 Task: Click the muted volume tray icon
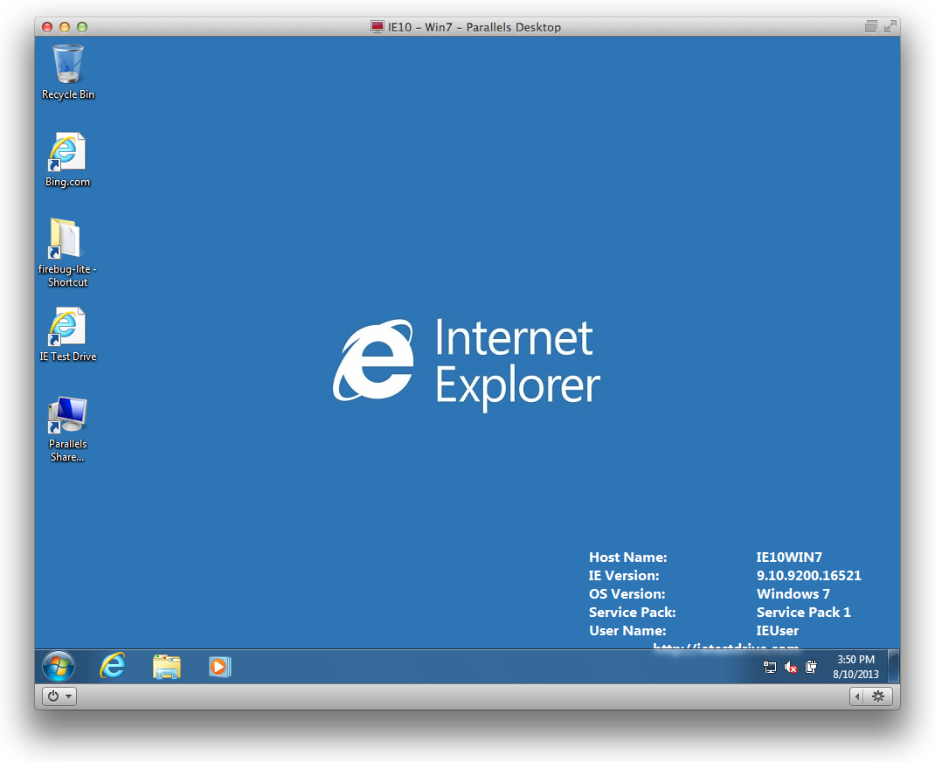[791, 668]
